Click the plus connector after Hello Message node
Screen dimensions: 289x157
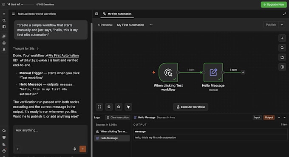[x=243, y=72]
